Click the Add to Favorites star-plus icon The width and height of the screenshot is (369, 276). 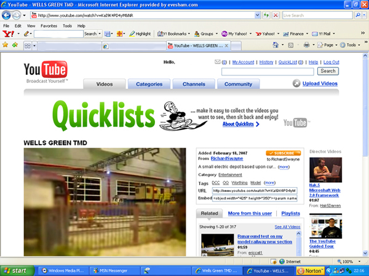[15, 45]
